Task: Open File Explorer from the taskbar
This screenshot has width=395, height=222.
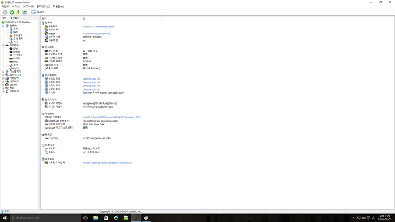Action: (96, 218)
